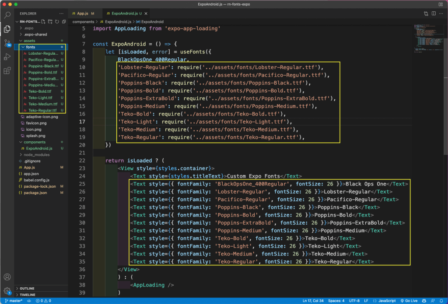This screenshot has width=448, height=304.
Task: Refresh the Explorer file tree
Action: coord(57,21)
